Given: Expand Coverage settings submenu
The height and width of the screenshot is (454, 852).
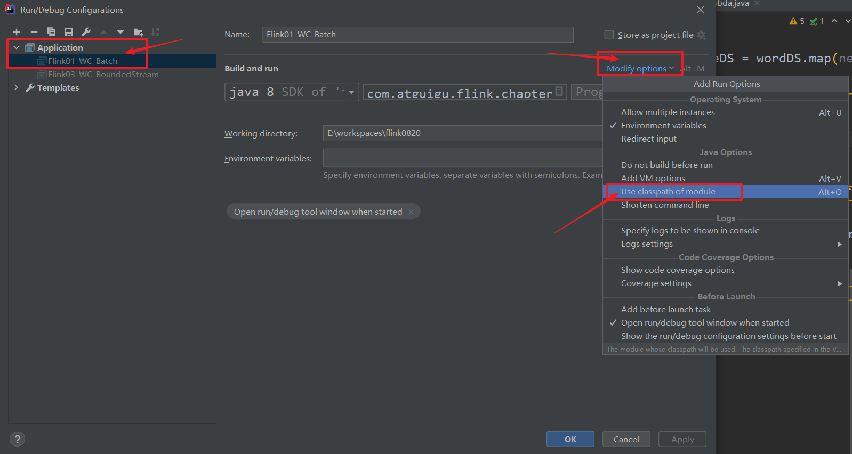Looking at the screenshot, I should [x=726, y=283].
